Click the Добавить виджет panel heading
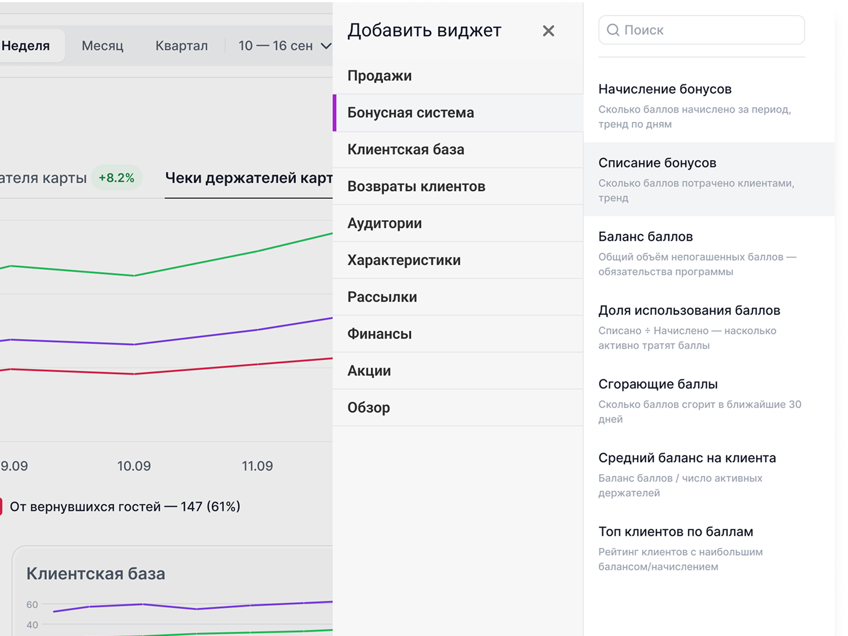 click(425, 31)
